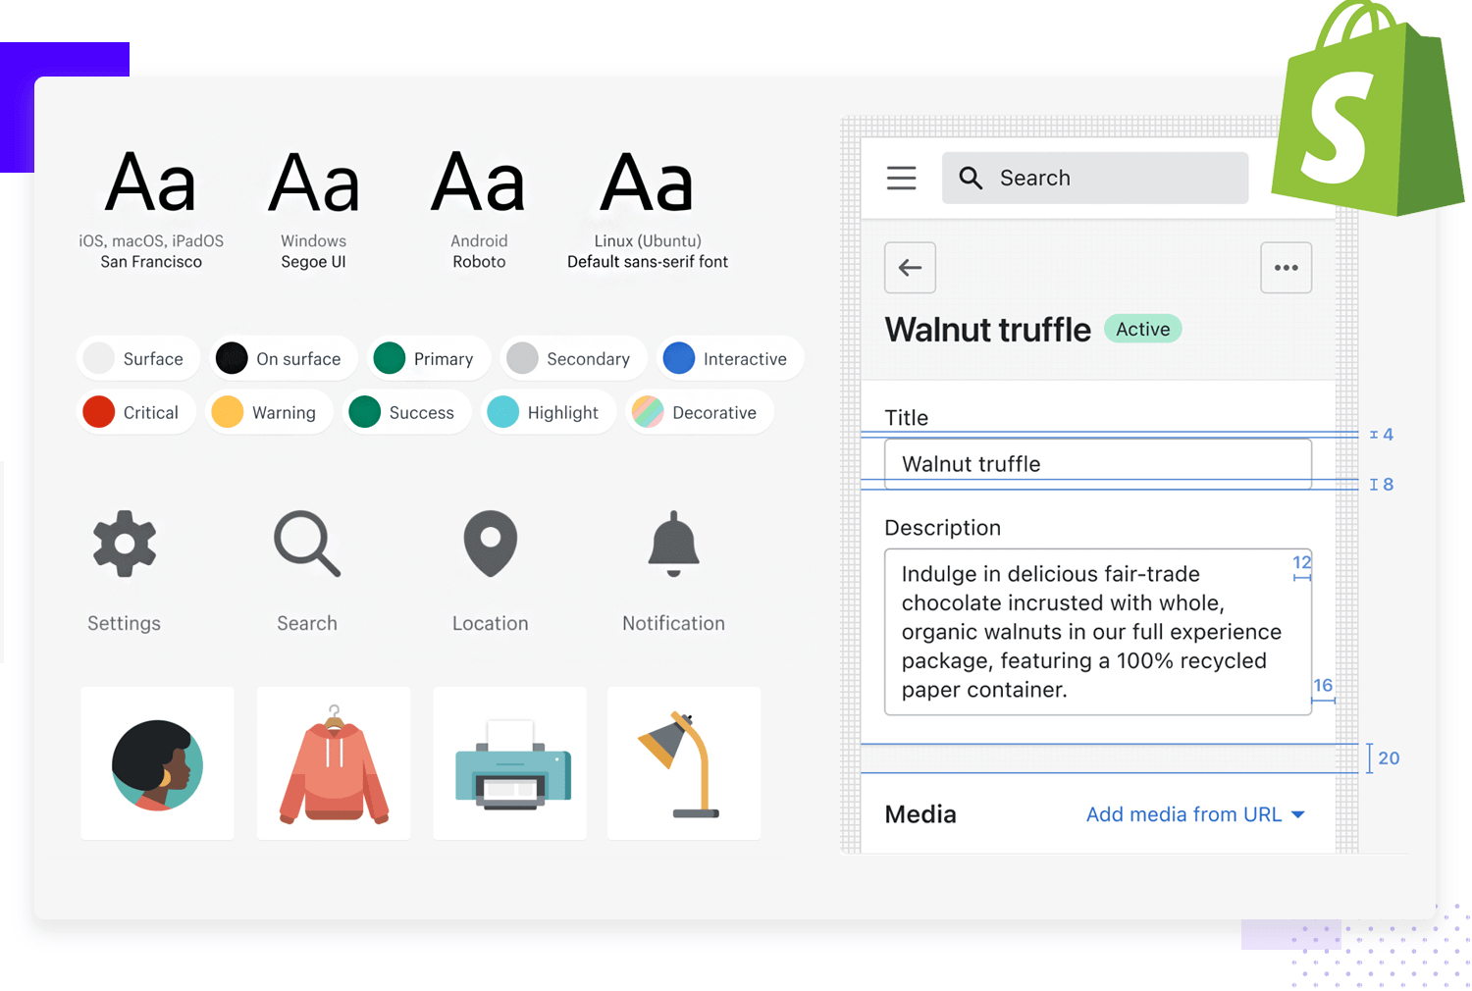Screen dimensions: 1472x991
Task: Click the woman avatar illustration thumbnail
Action: pyautogui.click(x=157, y=763)
